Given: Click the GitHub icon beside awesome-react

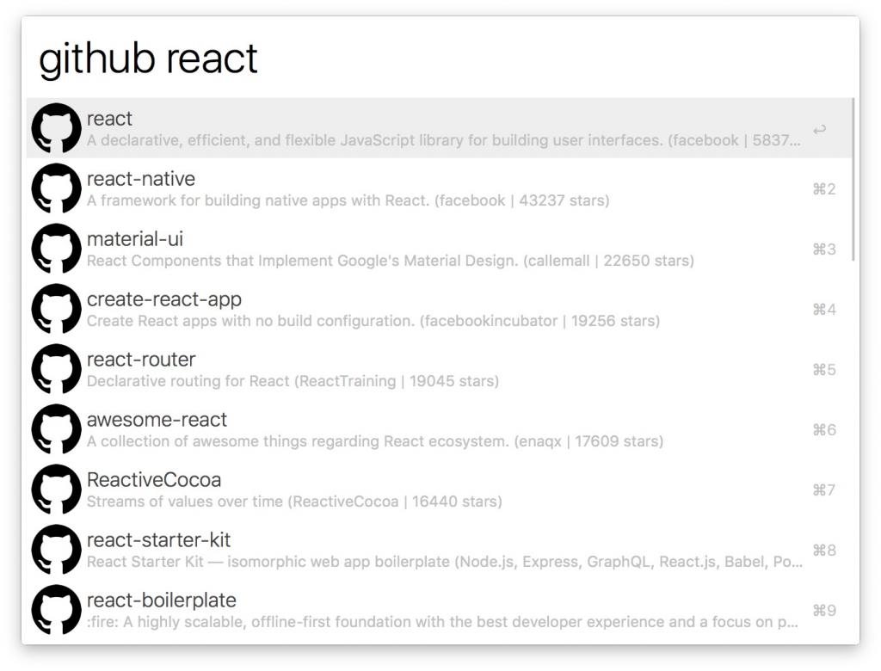Looking at the screenshot, I should point(57,430).
